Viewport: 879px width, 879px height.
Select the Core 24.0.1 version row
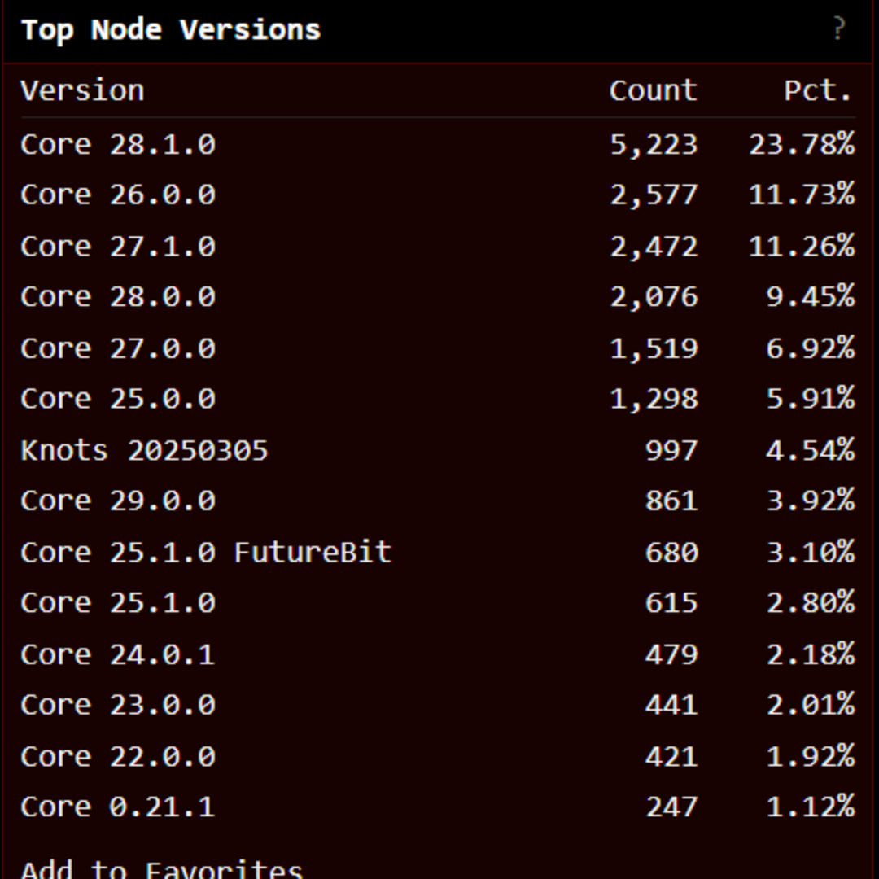click(x=438, y=654)
